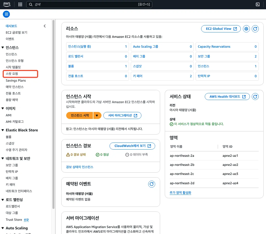This screenshot has height=234, width=266.
Task: Collapse sidebar with the chevron arrow
Action: [45, 26]
